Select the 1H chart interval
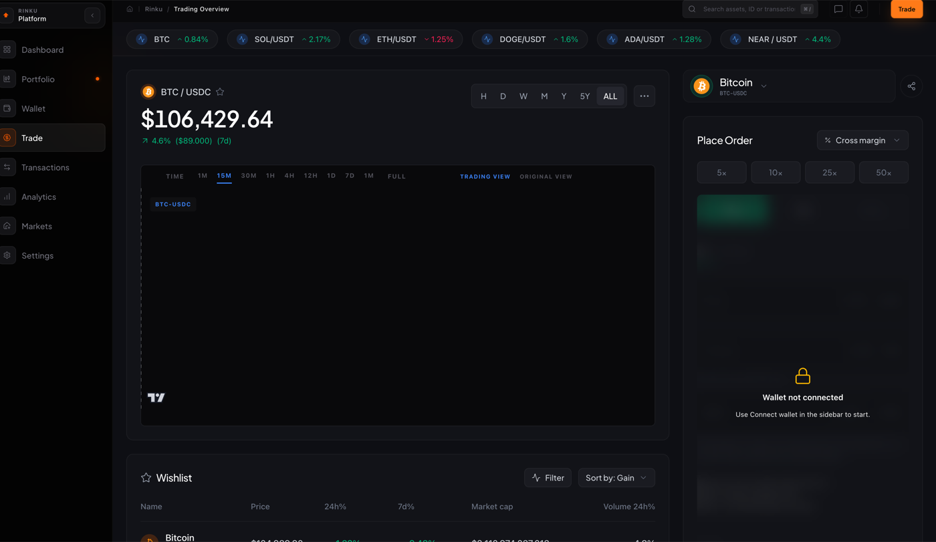 (x=270, y=176)
